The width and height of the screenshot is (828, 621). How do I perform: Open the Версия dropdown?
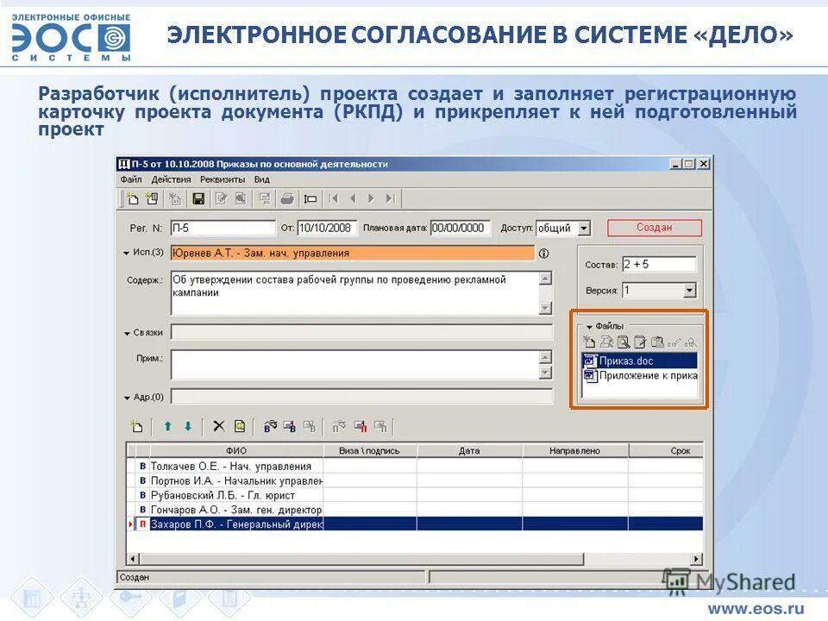click(689, 291)
